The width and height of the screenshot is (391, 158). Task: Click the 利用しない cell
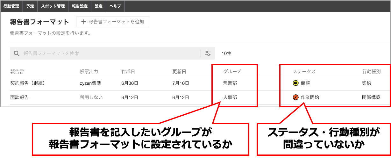(x=91, y=97)
